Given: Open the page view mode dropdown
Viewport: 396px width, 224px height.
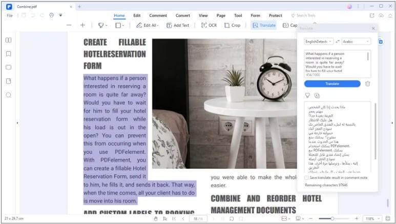Looking at the screenshot, I should point(300,219).
